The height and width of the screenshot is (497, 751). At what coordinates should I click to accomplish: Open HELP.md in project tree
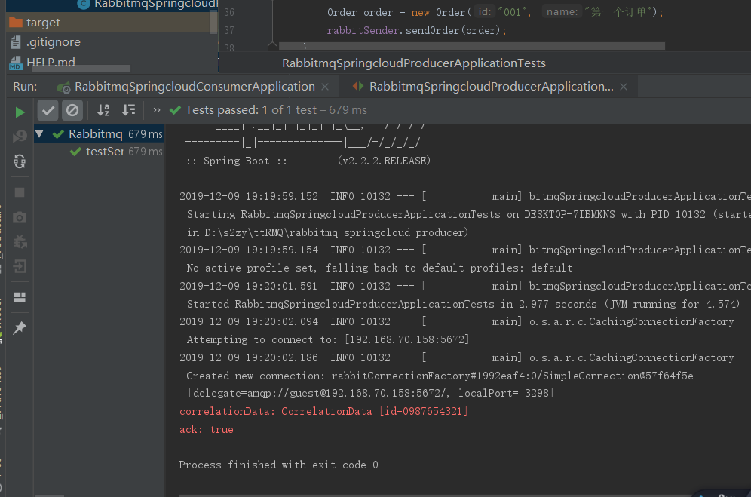coord(51,63)
